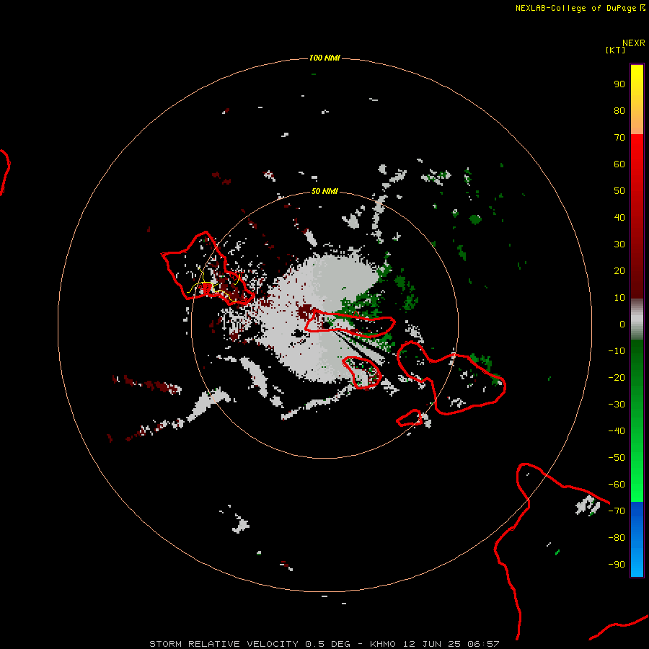Click the 0 value on velocity scale
This screenshot has height=649, width=649.
point(622,324)
